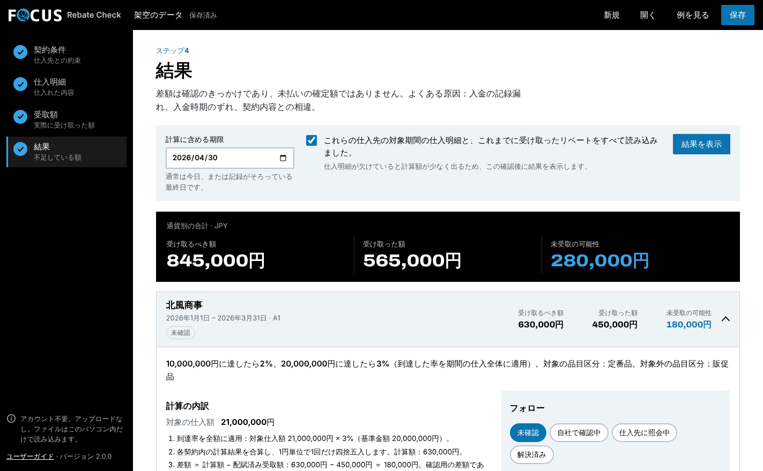
Task: Click the 21,000,000円 対象の仕入額 value
Action: point(248,422)
